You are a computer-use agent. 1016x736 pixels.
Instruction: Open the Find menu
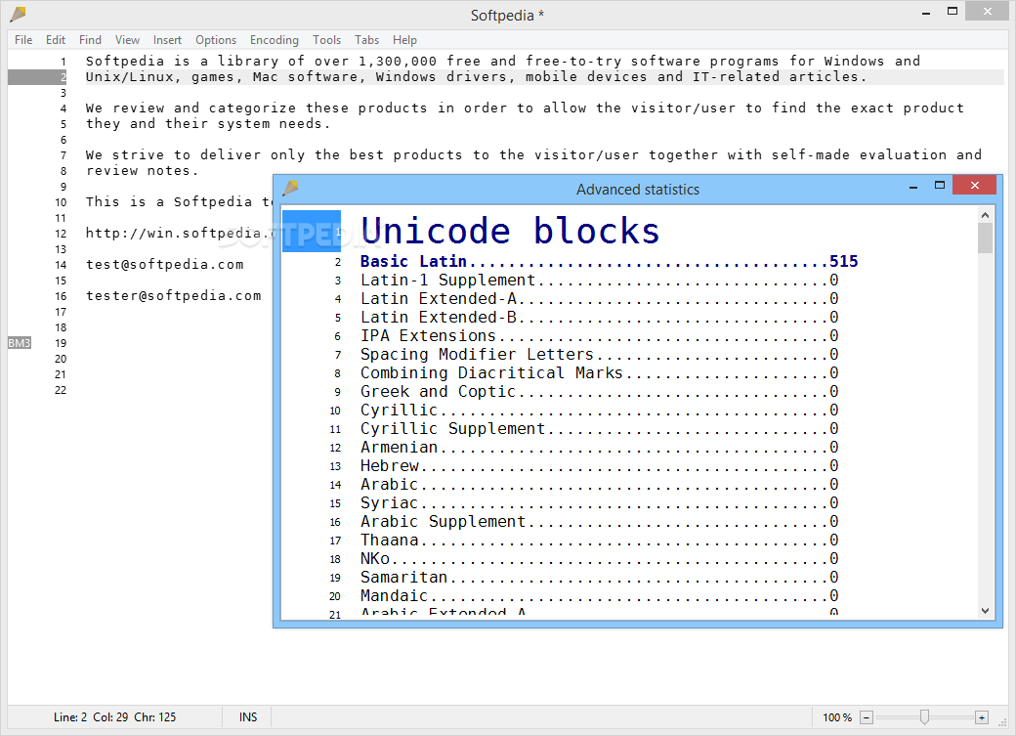[90, 39]
